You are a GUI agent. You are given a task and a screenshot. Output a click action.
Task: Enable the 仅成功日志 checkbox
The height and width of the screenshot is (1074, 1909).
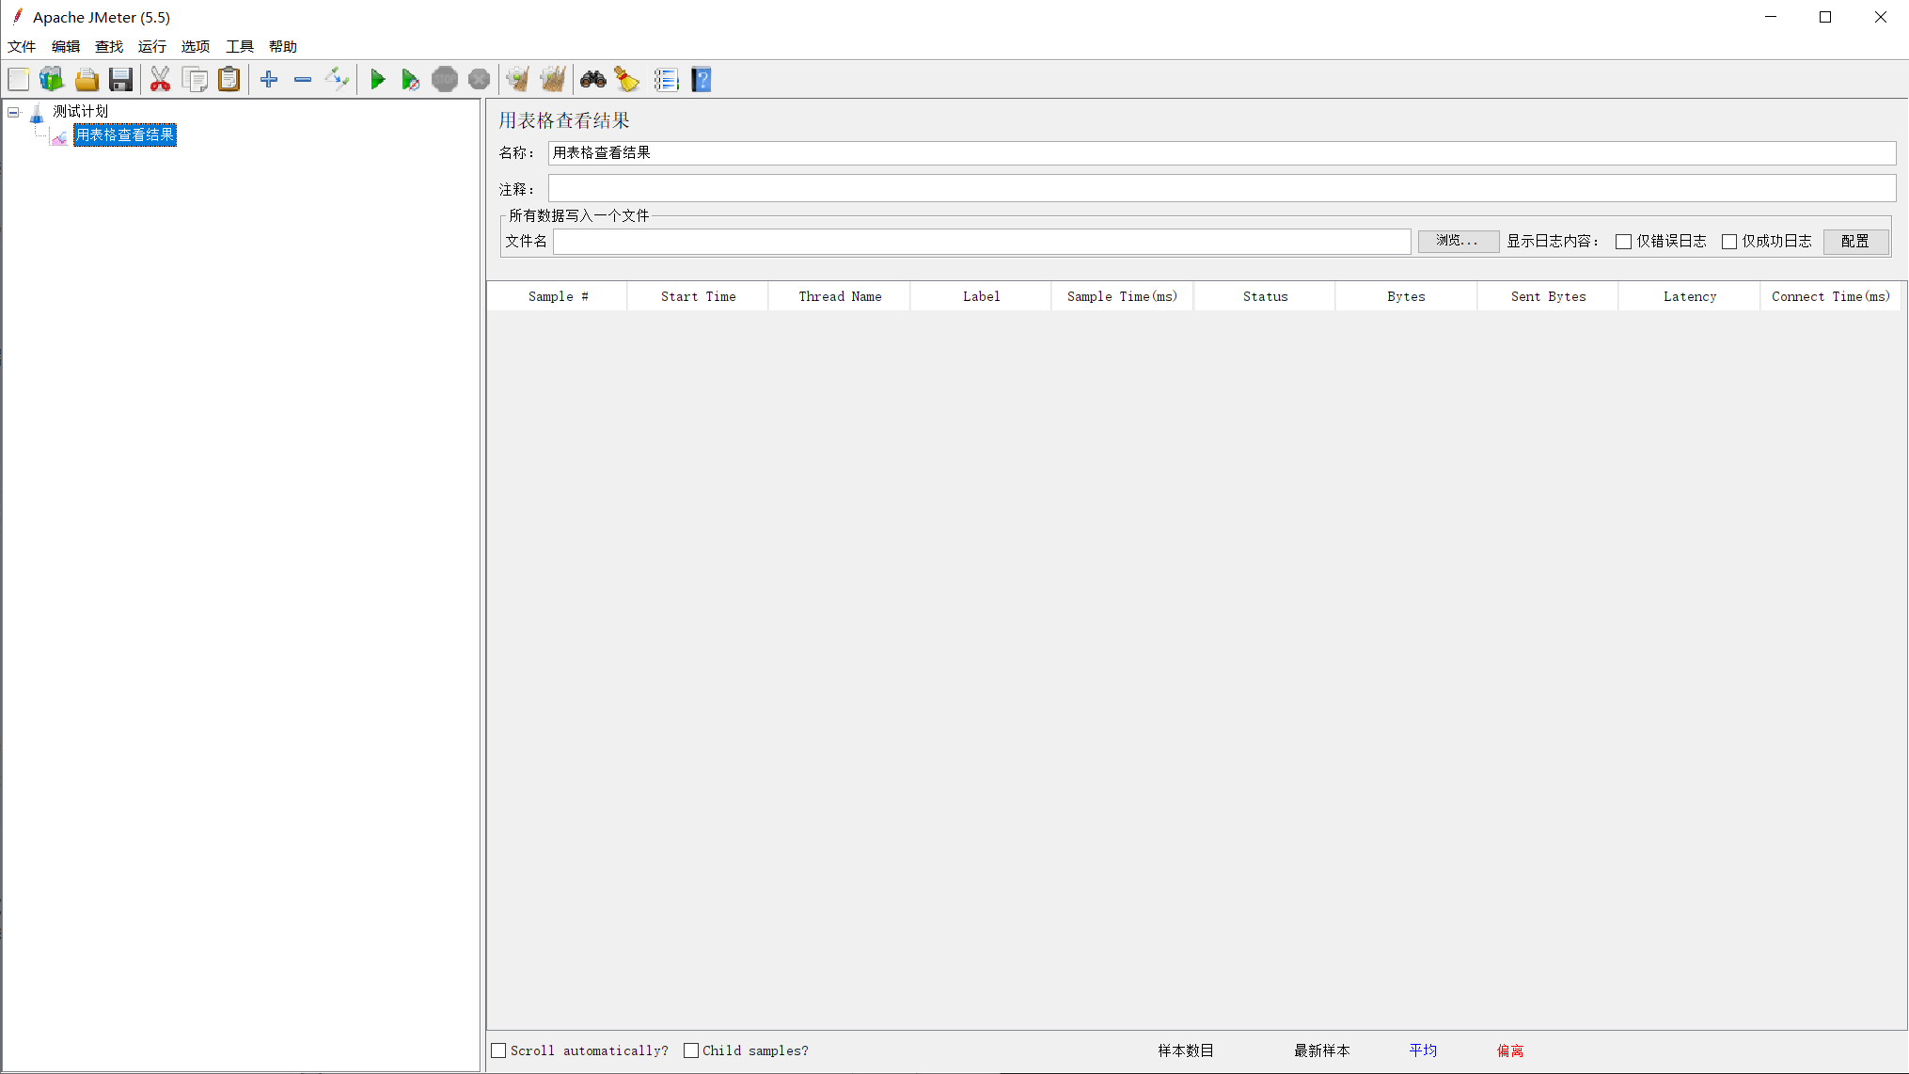point(1728,242)
